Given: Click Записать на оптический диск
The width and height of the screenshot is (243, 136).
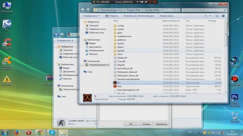Looking at the screenshot, I should [139, 16].
